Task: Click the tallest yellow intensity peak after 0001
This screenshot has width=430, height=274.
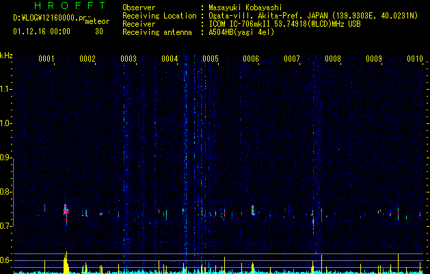Action: tap(66, 262)
